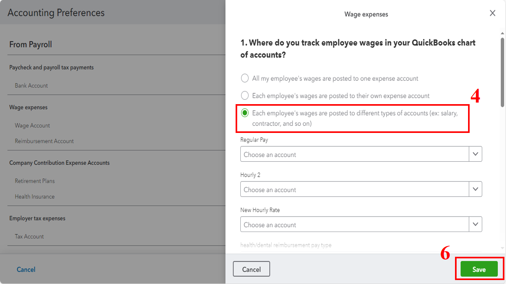Select 'Each employee's wages posted to their own expense account'
Image resolution: width=506 pixels, height=284 pixels.
tap(245, 95)
